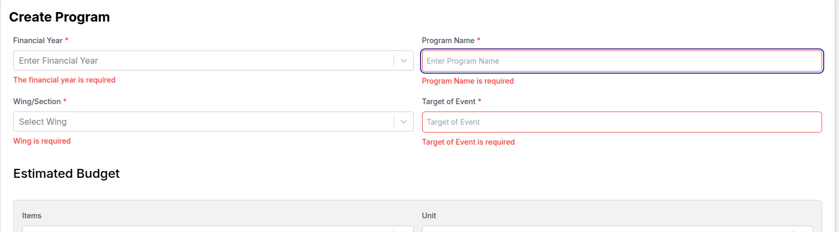Click the Estimated Budget section heading
839x232 pixels.
(x=66, y=174)
